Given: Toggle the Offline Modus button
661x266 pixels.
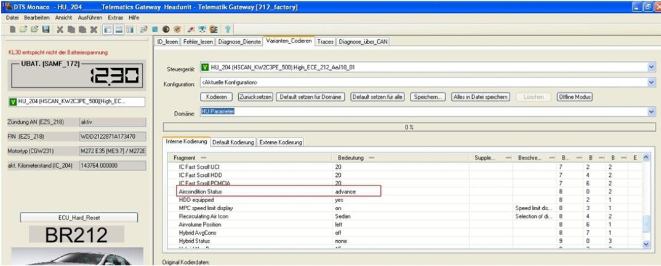Looking at the screenshot, I should (575, 97).
